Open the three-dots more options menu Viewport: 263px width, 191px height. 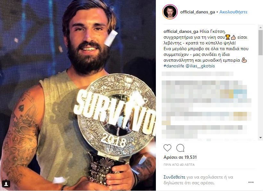coord(251,182)
